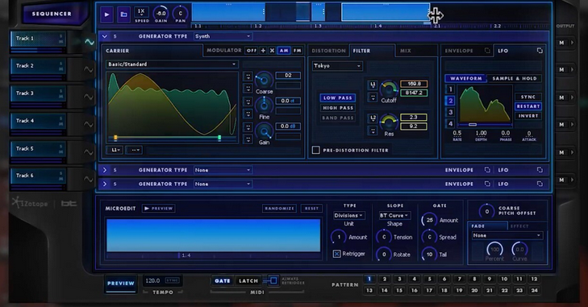Viewport: 588px width, 307px height.
Task: Select the Waveform tab
Action: point(465,78)
